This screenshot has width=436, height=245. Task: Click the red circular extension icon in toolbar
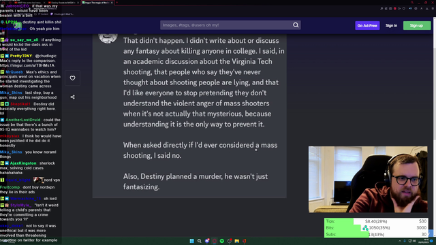point(395,8)
